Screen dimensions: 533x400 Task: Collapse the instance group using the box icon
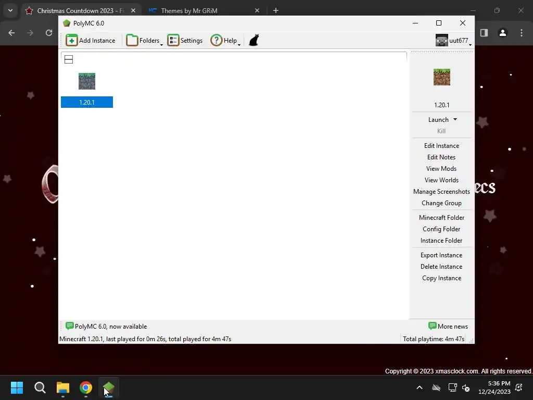click(x=69, y=59)
